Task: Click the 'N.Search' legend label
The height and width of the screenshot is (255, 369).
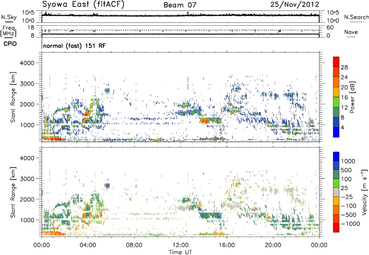Action: 356,17
